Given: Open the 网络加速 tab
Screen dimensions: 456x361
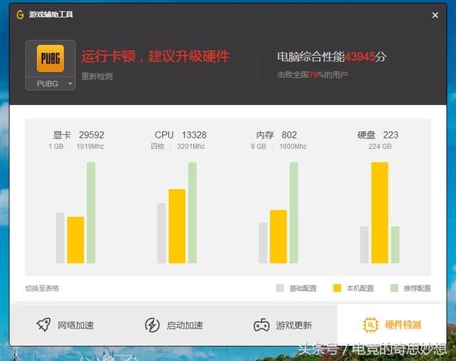Looking at the screenshot, I should 65,325.
